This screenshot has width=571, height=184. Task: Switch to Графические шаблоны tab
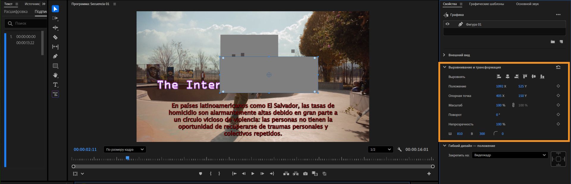(x=486, y=4)
